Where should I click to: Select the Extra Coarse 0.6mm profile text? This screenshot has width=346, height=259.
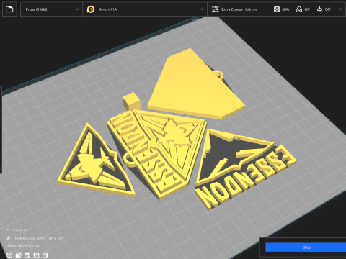coord(239,9)
